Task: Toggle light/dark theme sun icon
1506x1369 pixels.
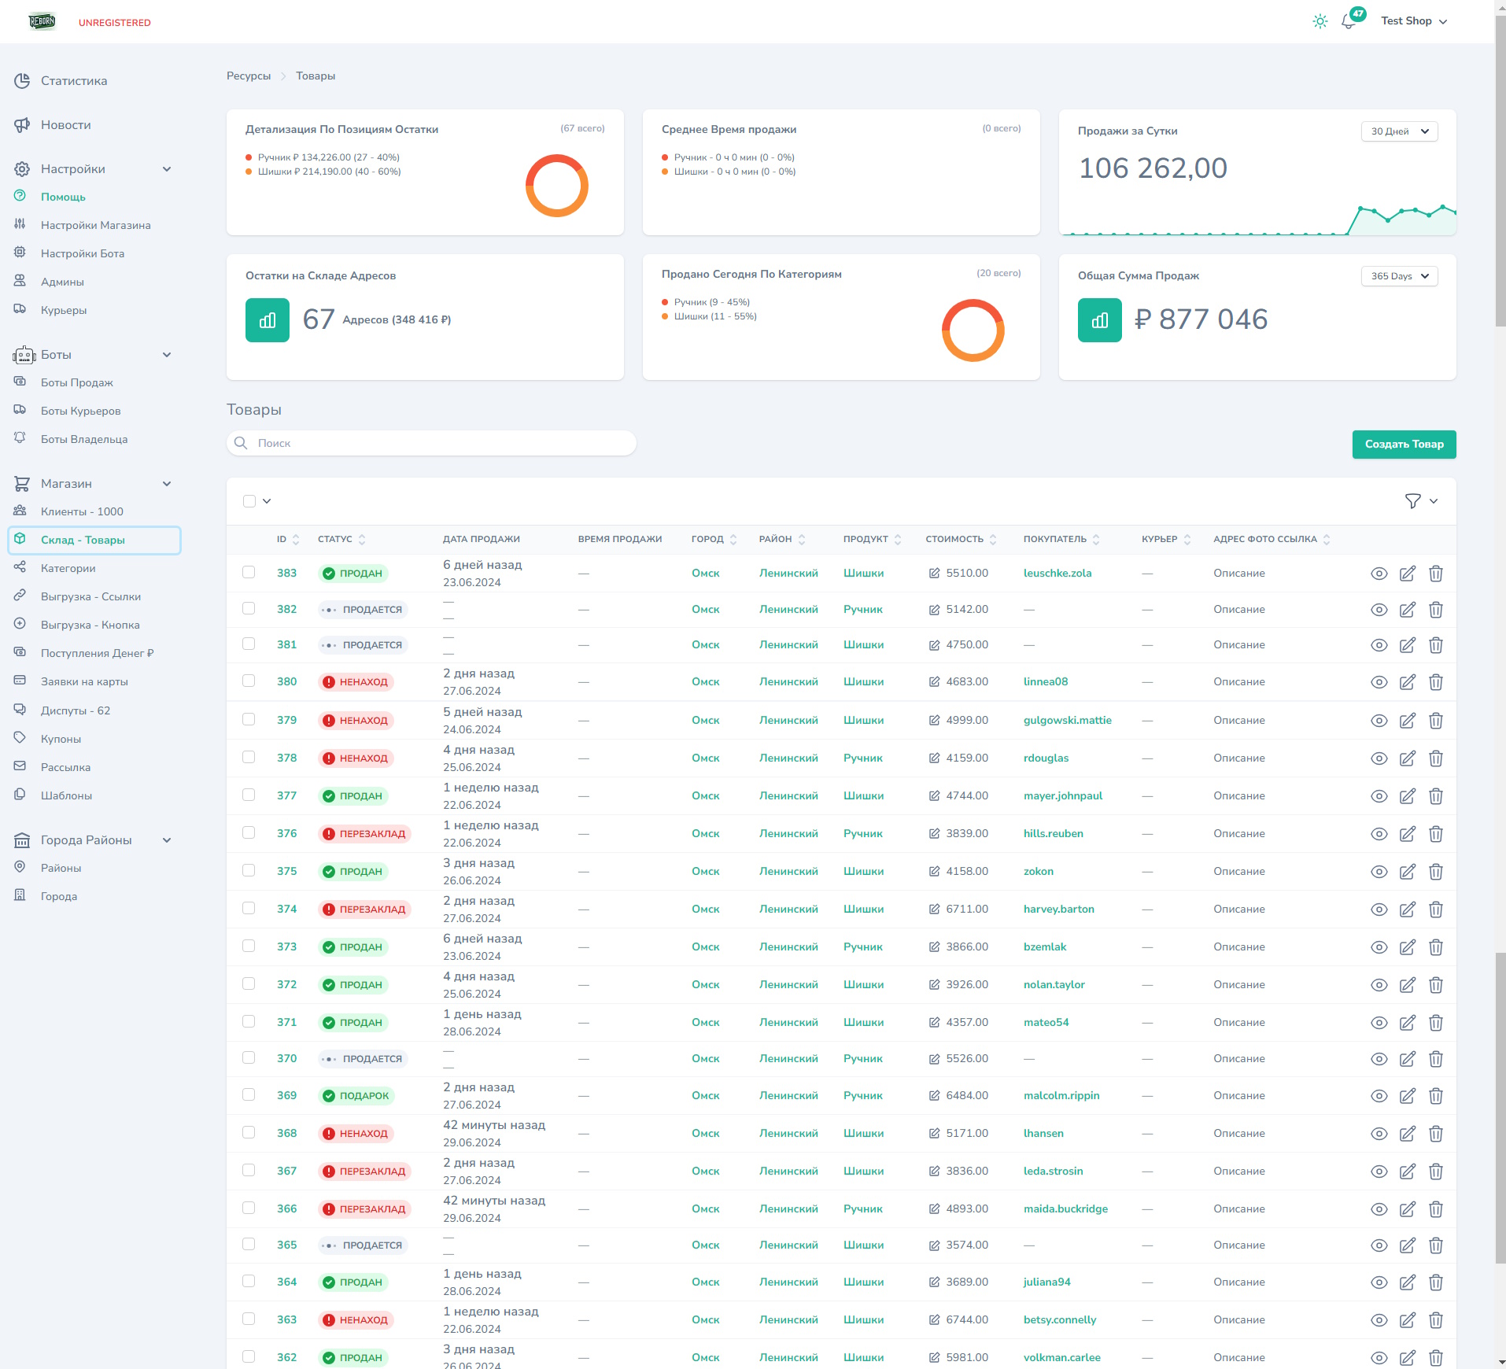Action: click(1320, 21)
